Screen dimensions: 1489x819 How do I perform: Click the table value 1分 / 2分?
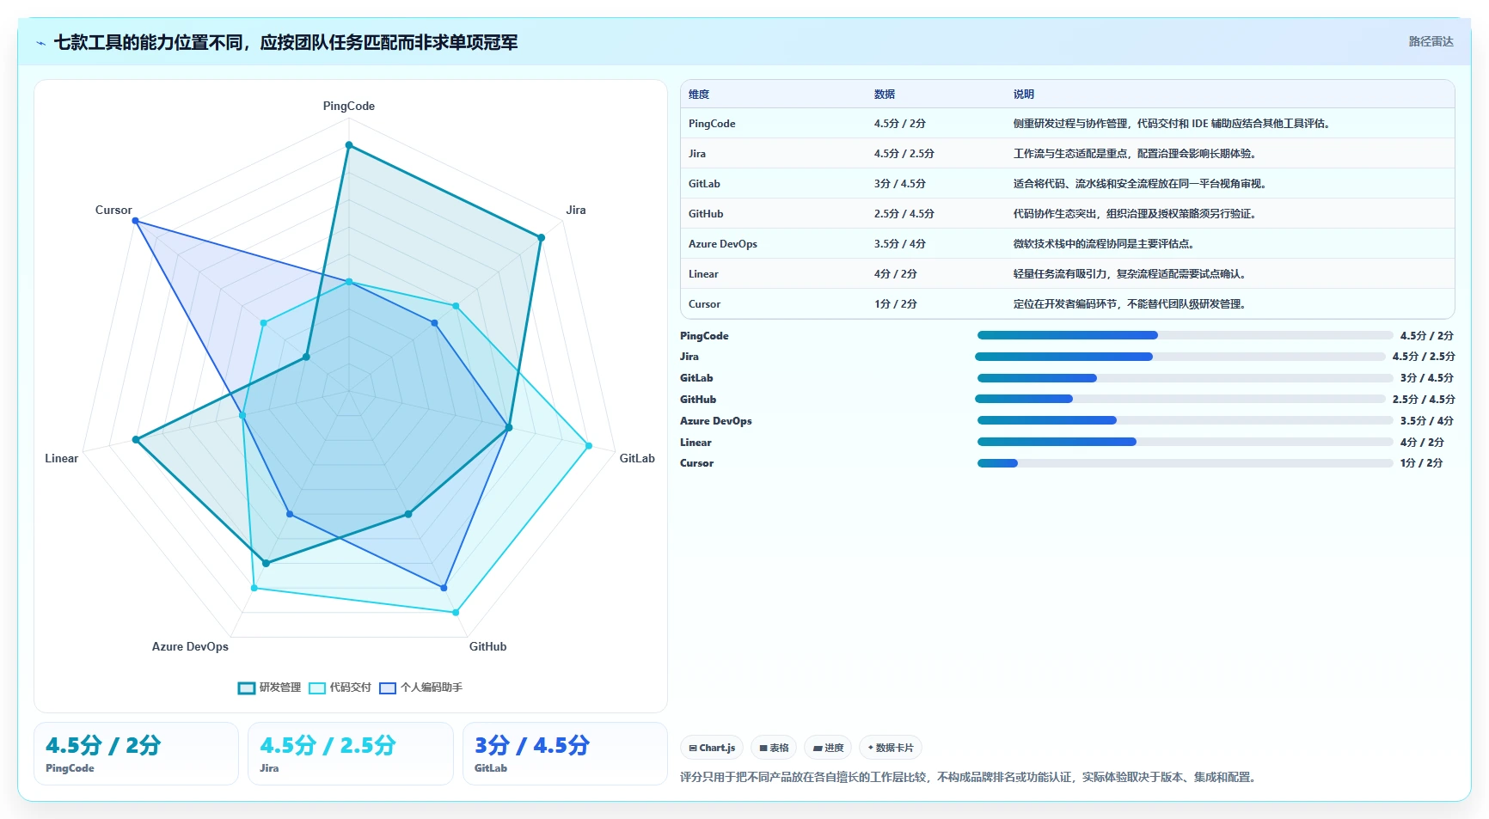coord(896,304)
